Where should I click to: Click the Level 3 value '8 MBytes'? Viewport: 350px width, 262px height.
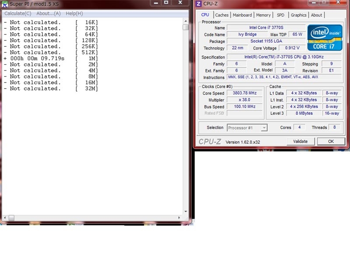click(304, 113)
